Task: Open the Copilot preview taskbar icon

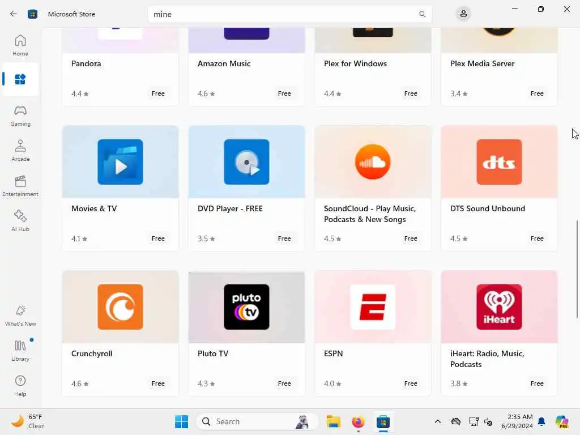Action: (x=561, y=421)
